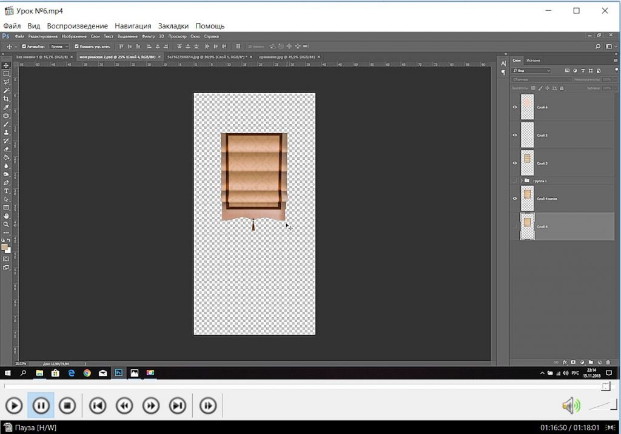Screen dimensions: 621x434
Task: Toggle visibility of Слой 4 копия layer
Action: click(x=515, y=199)
